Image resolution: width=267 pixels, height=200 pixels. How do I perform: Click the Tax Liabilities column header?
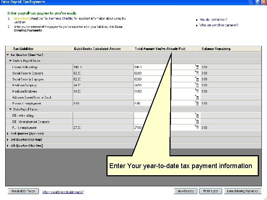tap(23, 49)
